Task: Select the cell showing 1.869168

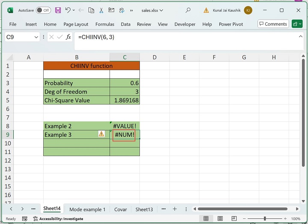Action: click(125, 100)
